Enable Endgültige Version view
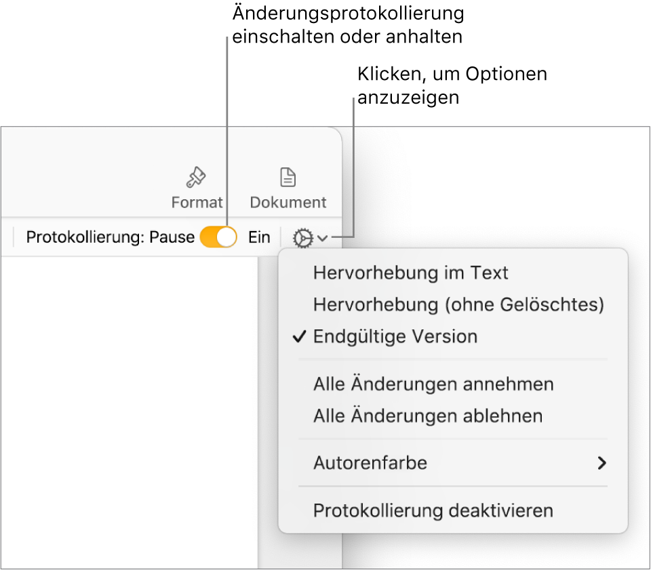The height and width of the screenshot is (570, 651). coord(395,337)
